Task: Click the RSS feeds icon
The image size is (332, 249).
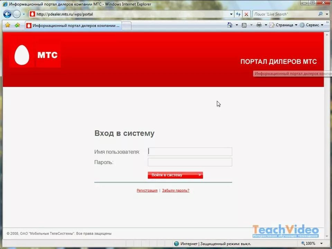Action: (244, 25)
